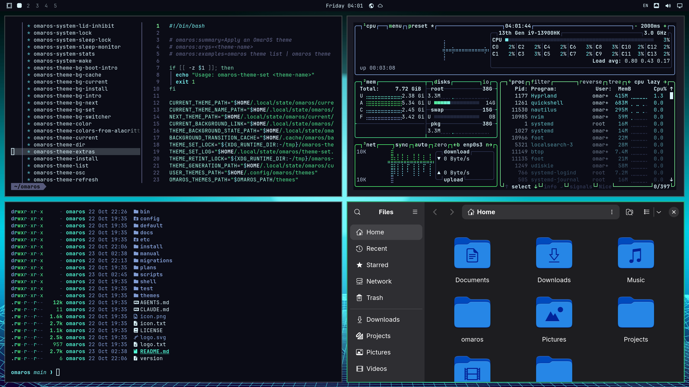Click network globe icon in top bar
This screenshot has width=689, height=387.
pos(371,6)
